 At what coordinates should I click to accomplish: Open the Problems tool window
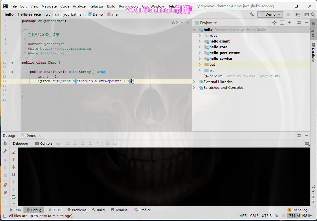tap(77, 210)
